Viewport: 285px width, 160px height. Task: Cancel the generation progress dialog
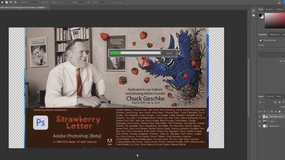(x=169, y=53)
